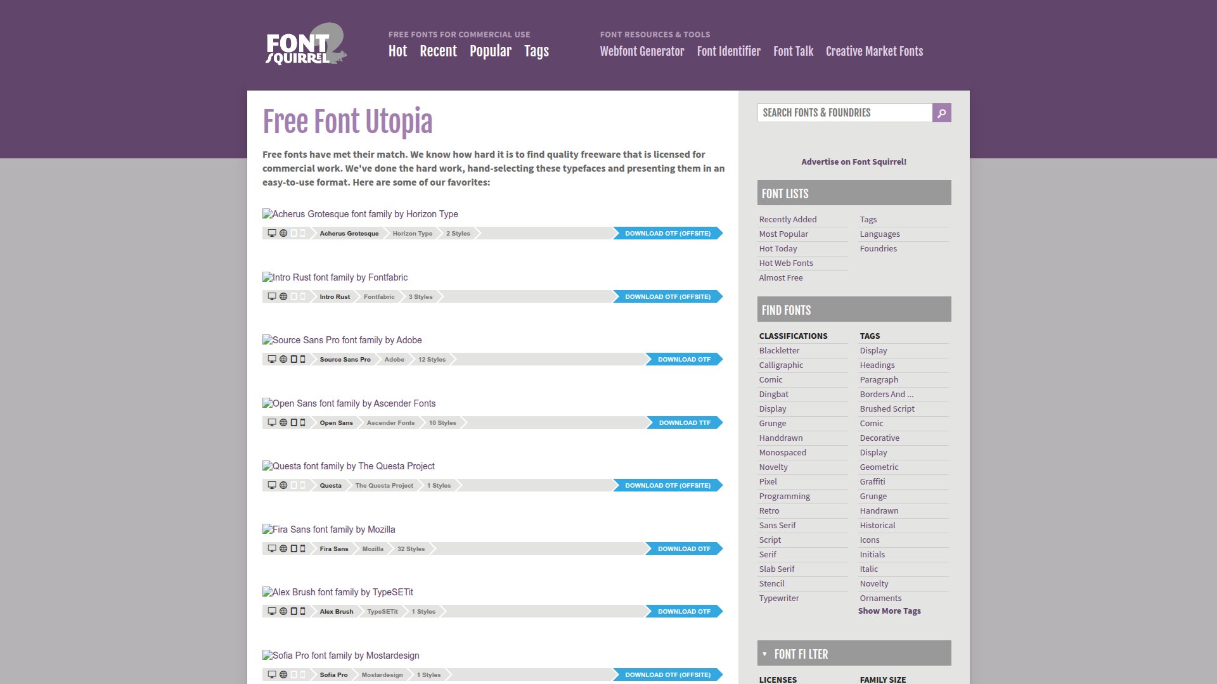Click globe icon in Source Sans Pro row
The image size is (1217, 684).
click(x=283, y=359)
